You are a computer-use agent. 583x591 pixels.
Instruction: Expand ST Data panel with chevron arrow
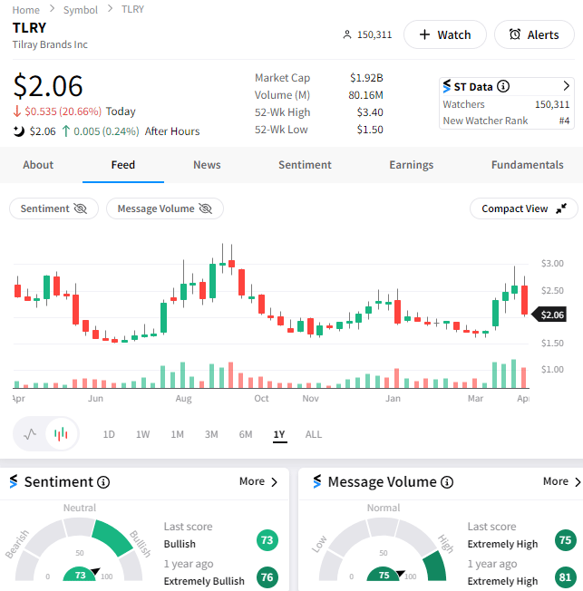coord(566,86)
